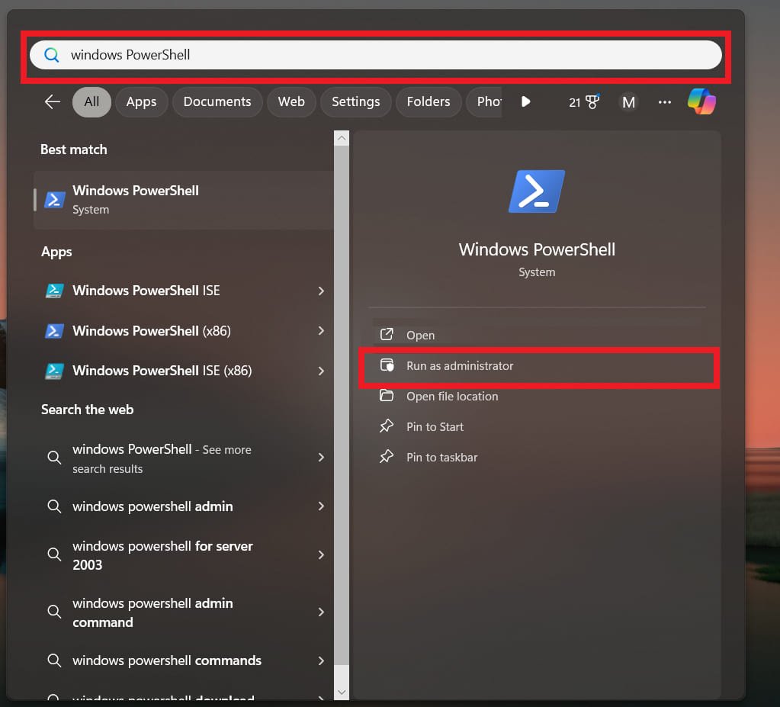Click the large PowerShell icon in preview panel

coord(536,191)
